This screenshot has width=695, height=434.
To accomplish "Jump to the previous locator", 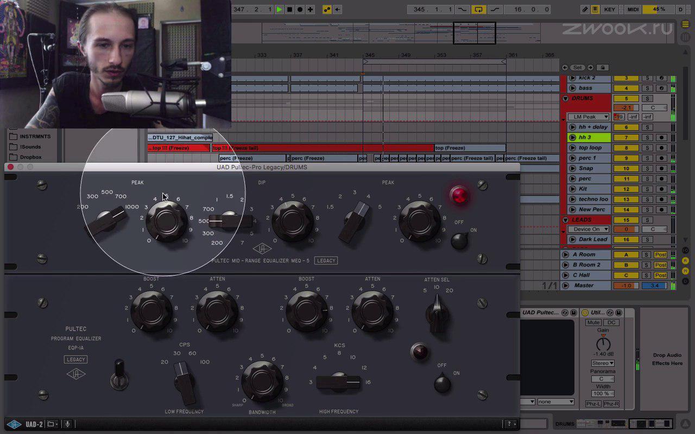I will click(565, 67).
